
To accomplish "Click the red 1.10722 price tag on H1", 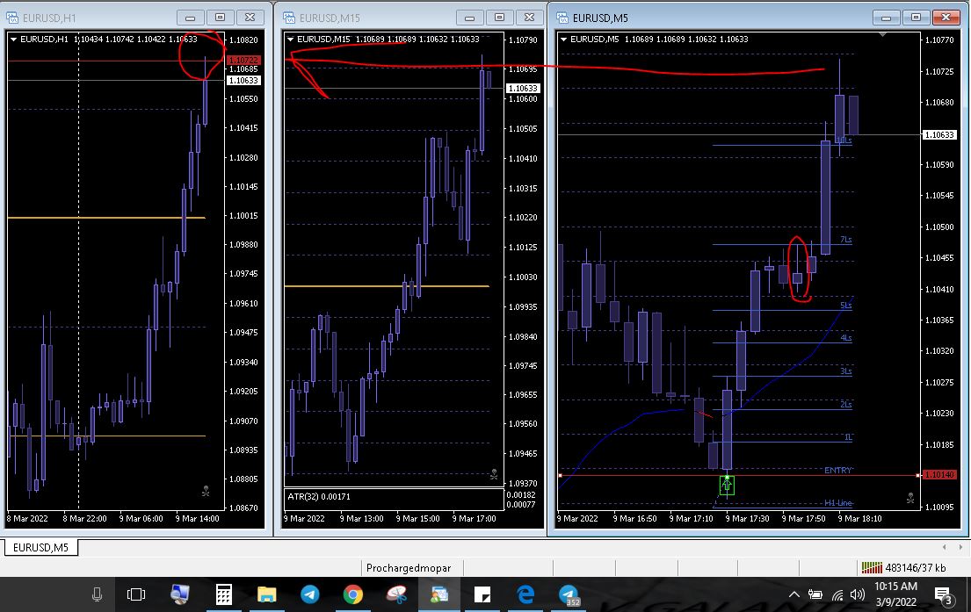I will click(x=243, y=60).
